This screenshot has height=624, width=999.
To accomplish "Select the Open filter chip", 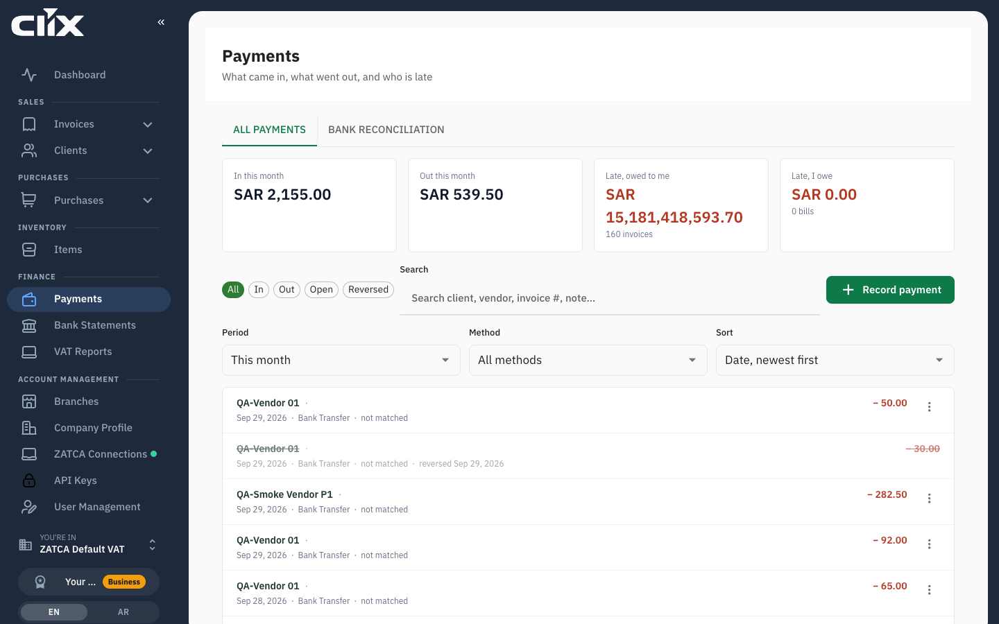I will [321, 290].
